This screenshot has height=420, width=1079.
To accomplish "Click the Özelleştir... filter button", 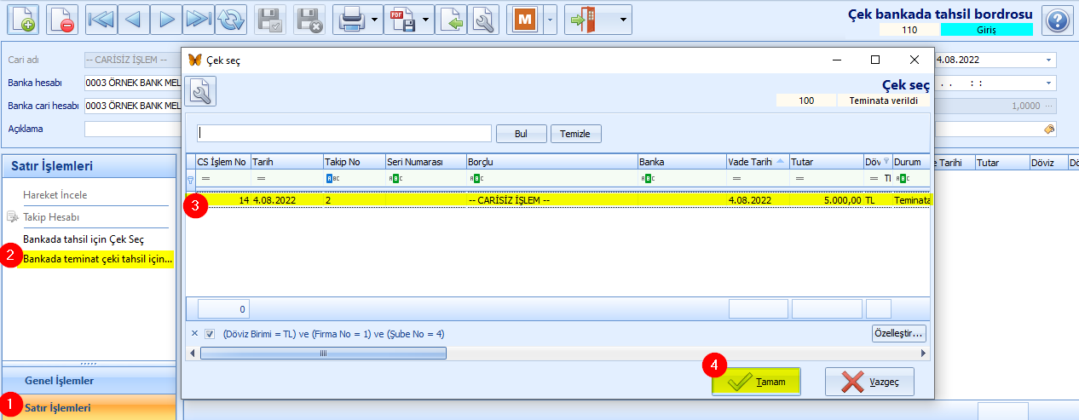I will coord(898,333).
